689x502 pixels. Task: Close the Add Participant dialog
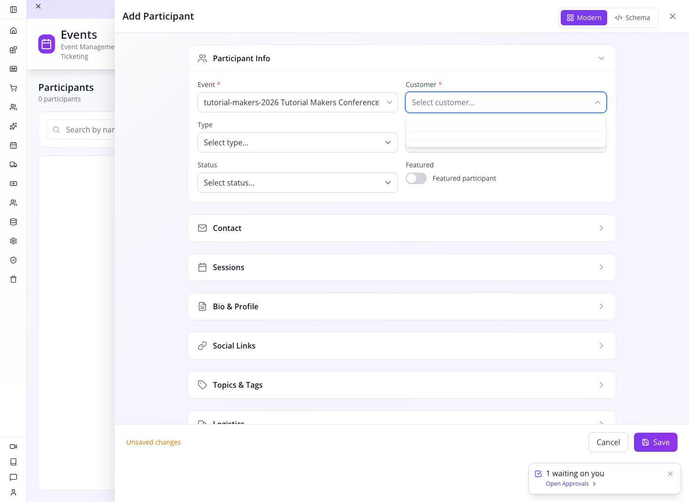673,16
